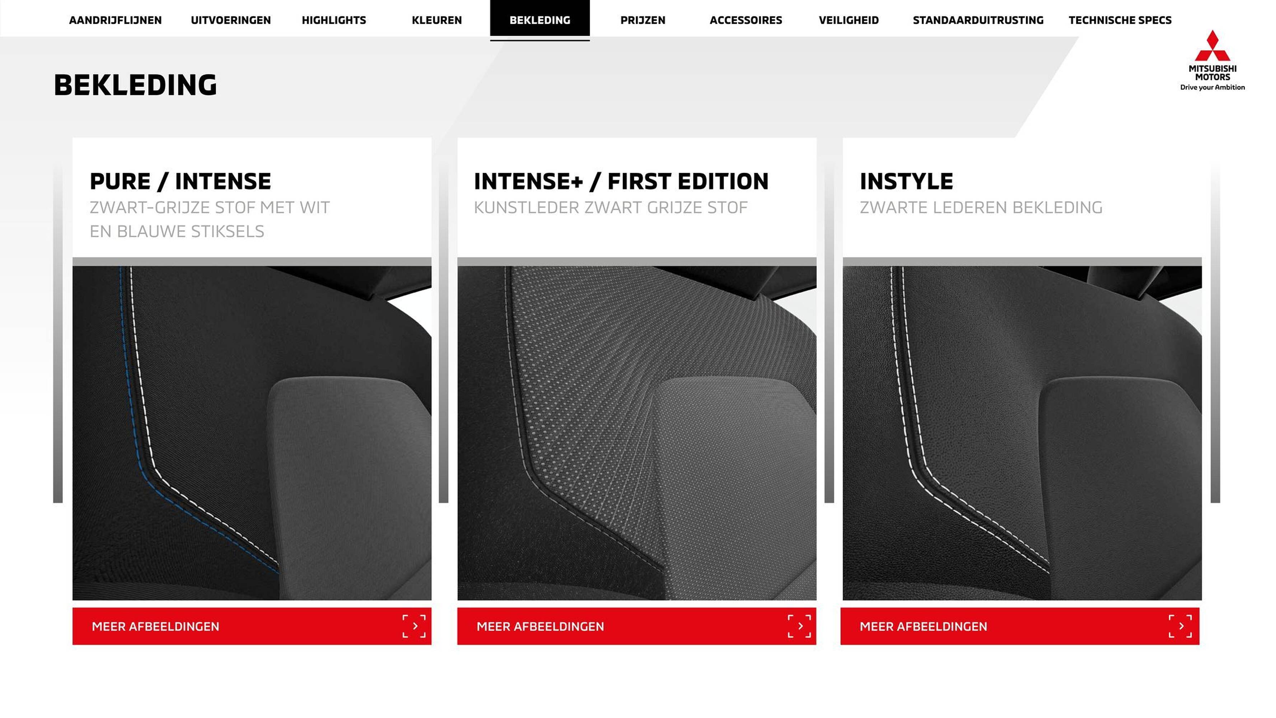
Task: Open MEER AFBEELDINGEN for Pure/Intense
Action: [252, 626]
